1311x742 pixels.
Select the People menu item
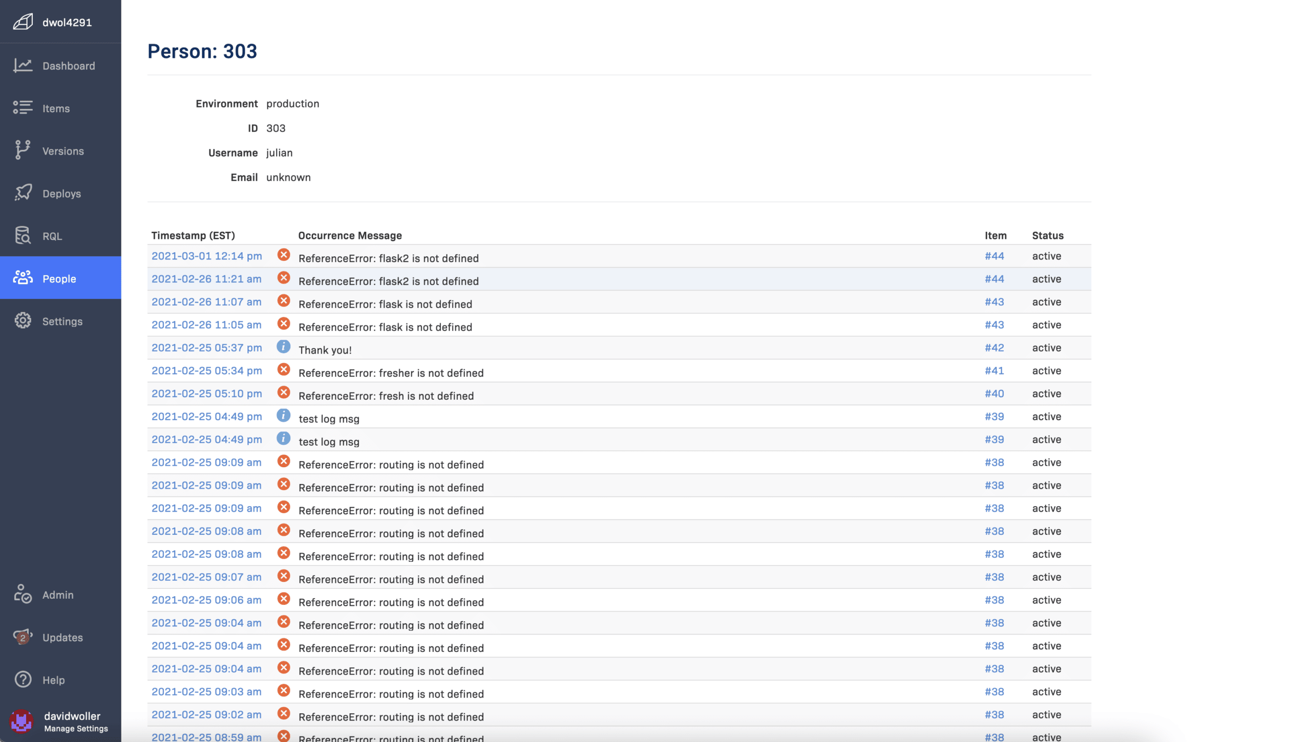(59, 278)
